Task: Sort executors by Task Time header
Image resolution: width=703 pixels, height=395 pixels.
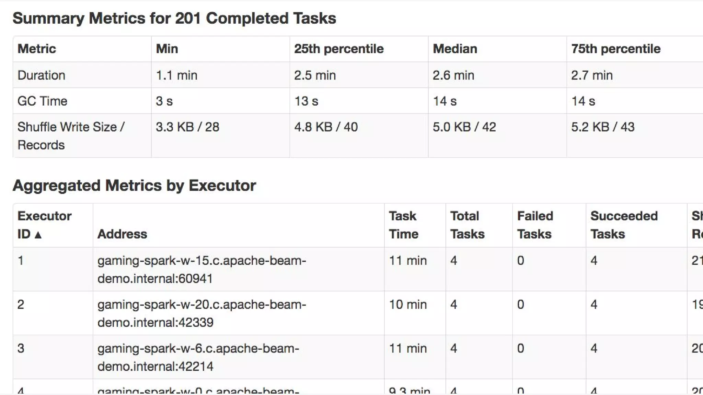Action: (403, 225)
